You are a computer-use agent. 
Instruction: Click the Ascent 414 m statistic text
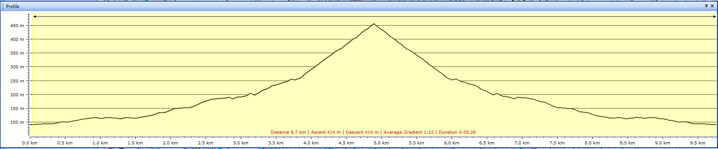[326, 132]
